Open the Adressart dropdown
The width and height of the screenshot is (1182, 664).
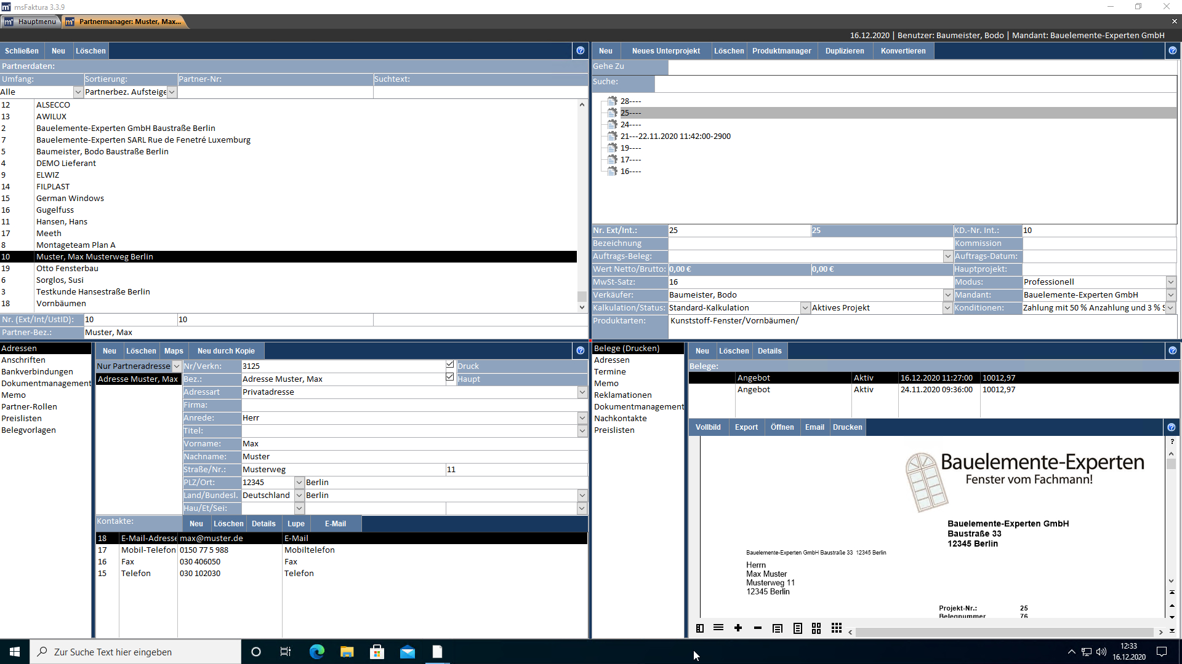[x=582, y=392]
